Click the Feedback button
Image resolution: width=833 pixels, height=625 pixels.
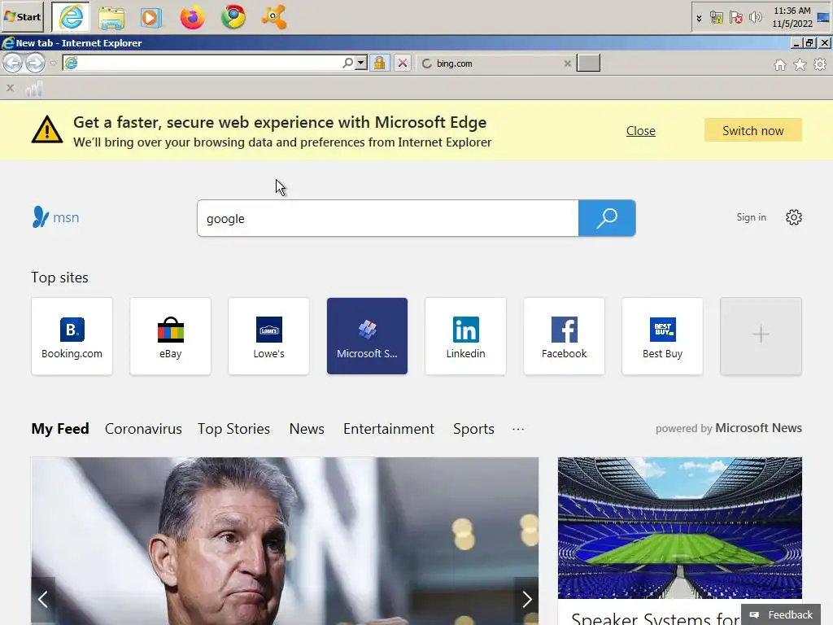point(781,614)
